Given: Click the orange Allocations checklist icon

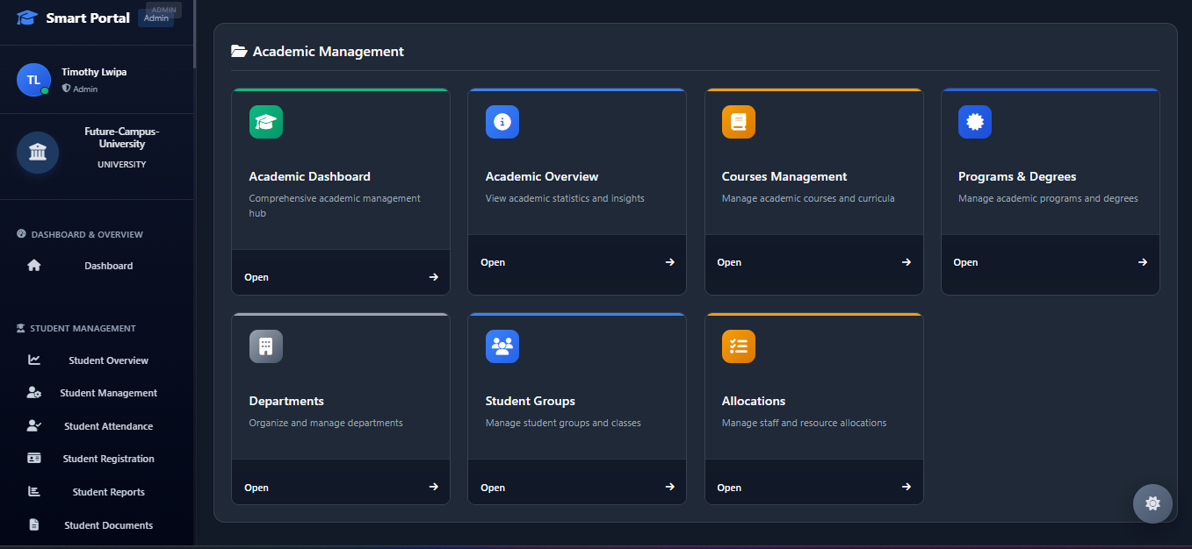Looking at the screenshot, I should tap(739, 346).
